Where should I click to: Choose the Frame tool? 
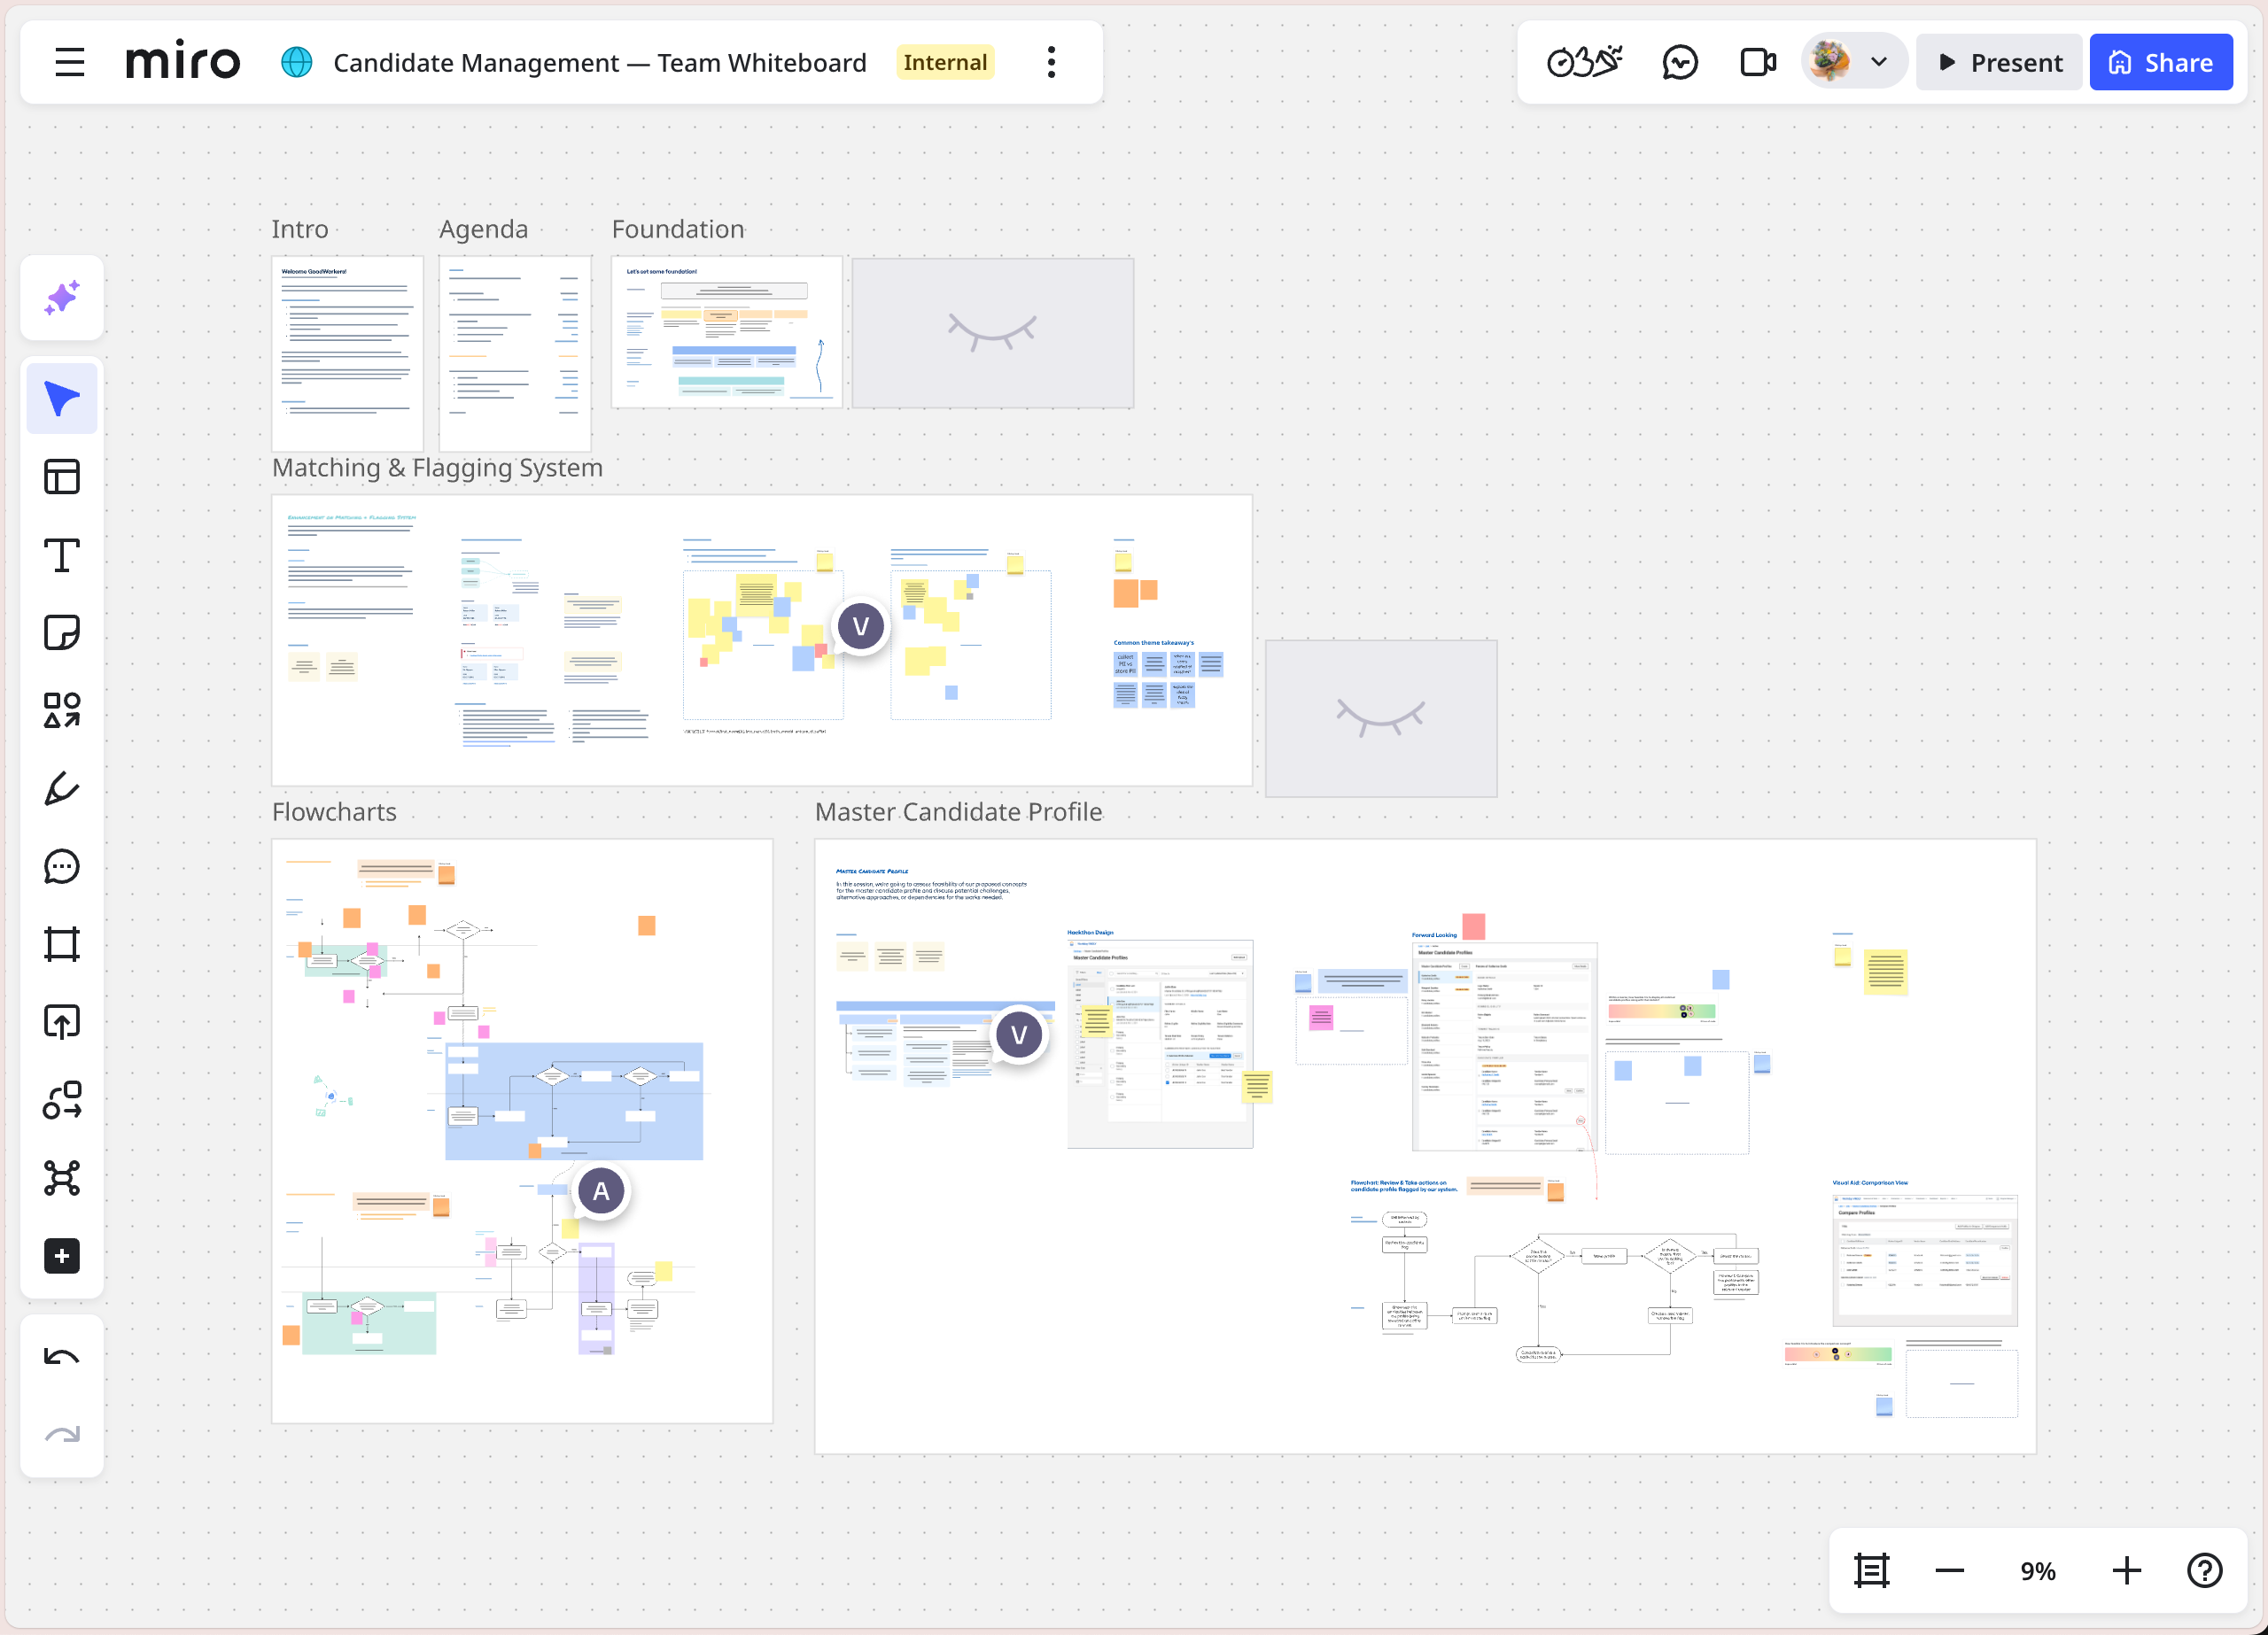[62, 944]
